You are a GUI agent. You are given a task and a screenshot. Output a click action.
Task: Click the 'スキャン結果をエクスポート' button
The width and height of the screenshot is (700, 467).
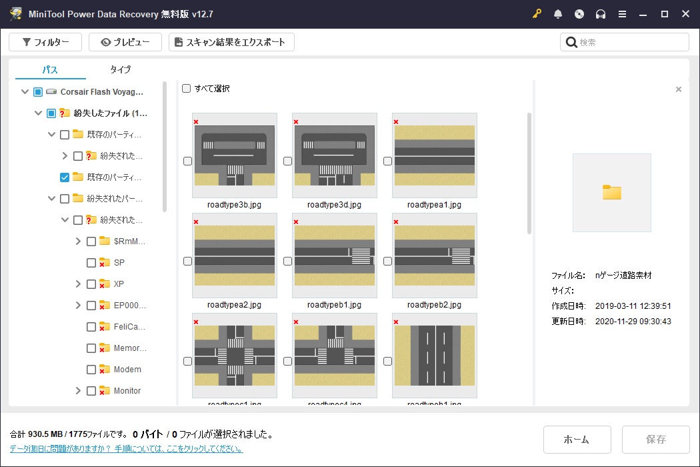pyautogui.click(x=231, y=42)
